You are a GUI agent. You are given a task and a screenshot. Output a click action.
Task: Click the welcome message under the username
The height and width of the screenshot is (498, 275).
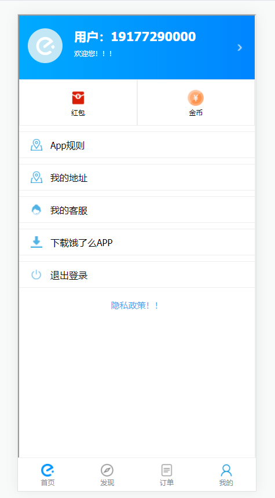(x=93, y=54)
